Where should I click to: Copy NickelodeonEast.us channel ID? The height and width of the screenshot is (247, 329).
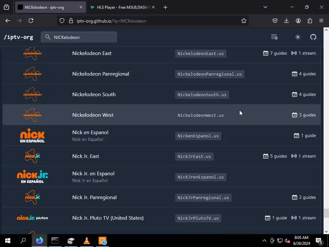pyautogui.click(x=200, y=54)
